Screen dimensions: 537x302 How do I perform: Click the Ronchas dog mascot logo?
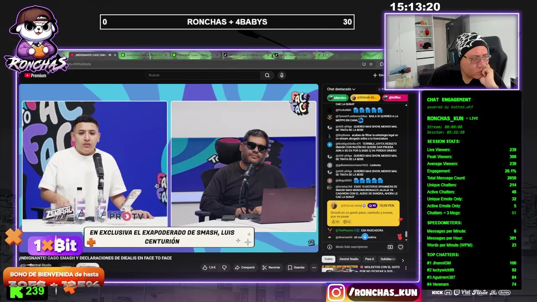pyautogui.click(x=35, y=39)
